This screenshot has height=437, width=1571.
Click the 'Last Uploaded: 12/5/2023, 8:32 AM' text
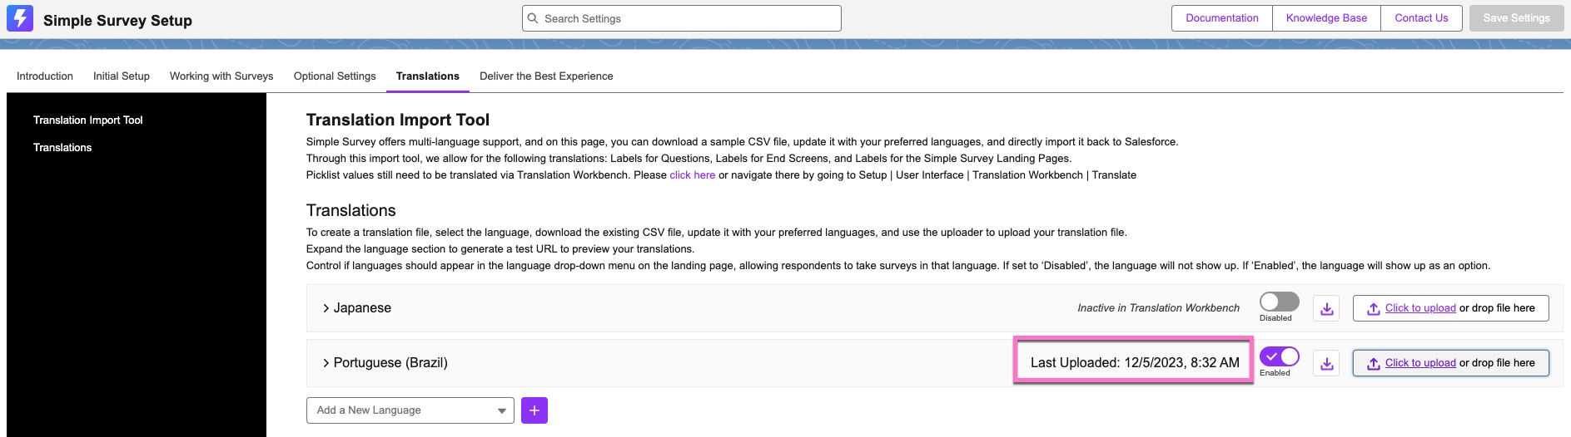(x=1135, y=363)
